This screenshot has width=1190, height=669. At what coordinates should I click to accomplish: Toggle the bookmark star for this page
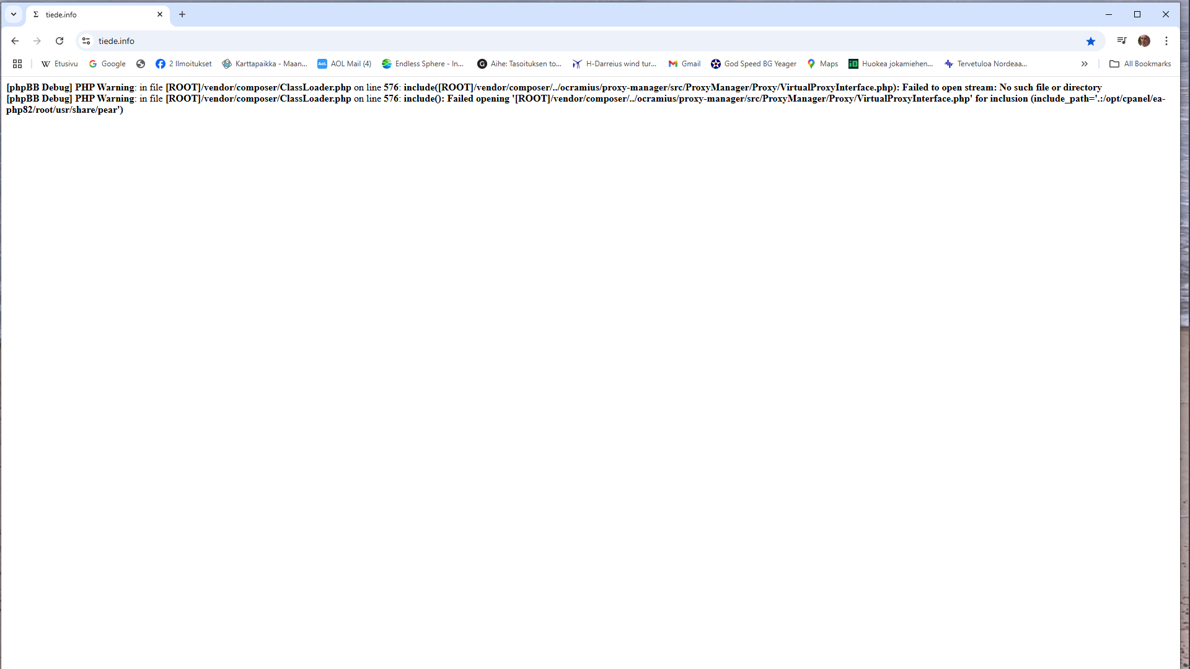coord(1091,41)
